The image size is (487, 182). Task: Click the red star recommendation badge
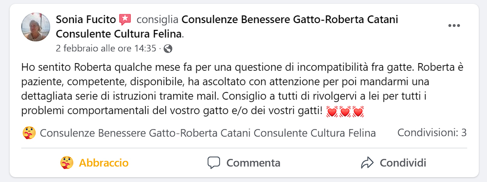(x=125, y=20)
